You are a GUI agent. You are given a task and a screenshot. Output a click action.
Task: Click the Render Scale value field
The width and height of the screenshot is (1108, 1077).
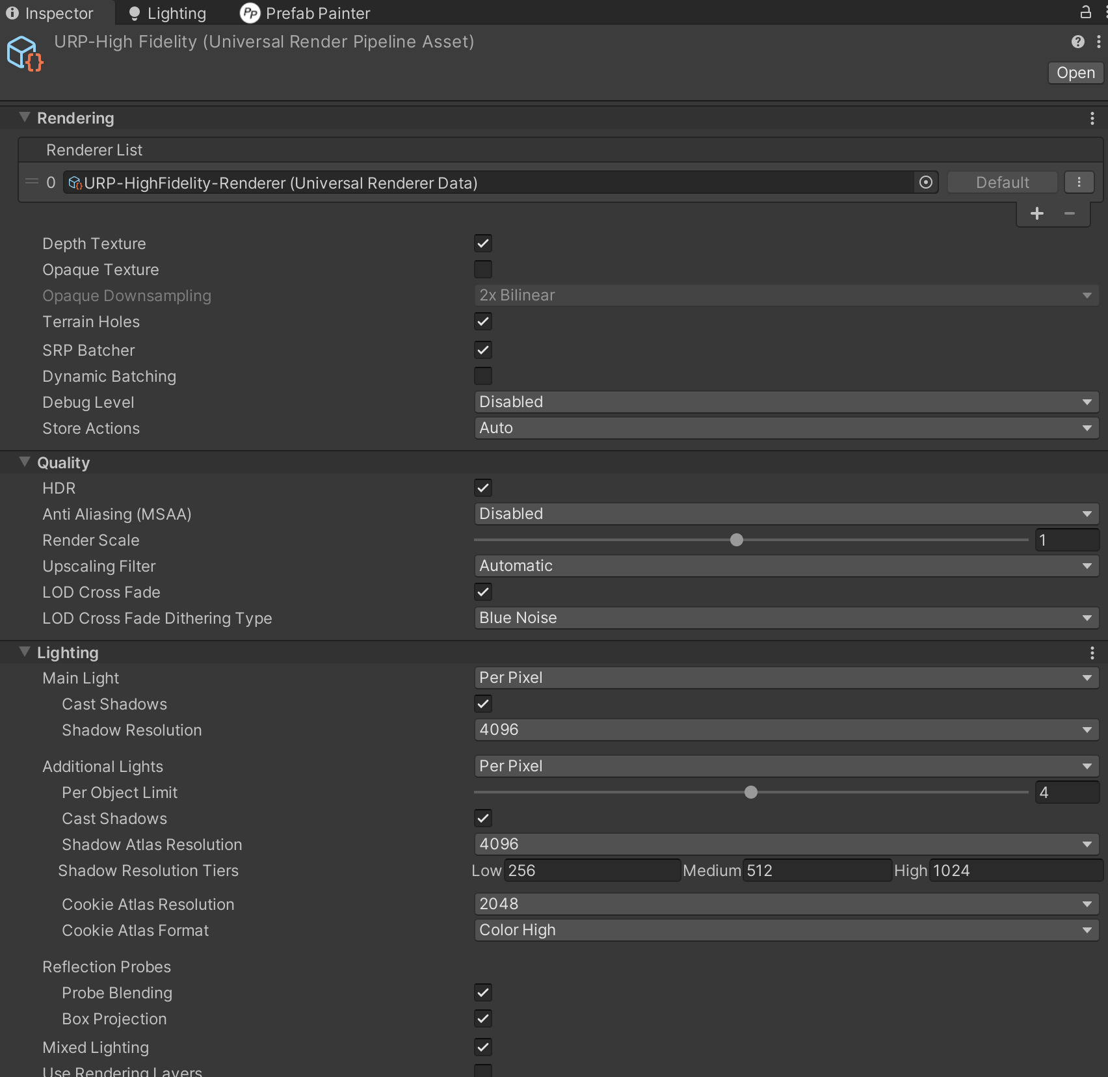pos(1067,540)
